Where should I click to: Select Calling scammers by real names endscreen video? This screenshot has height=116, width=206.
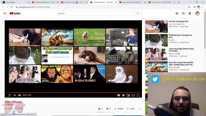tap(57, 55)
